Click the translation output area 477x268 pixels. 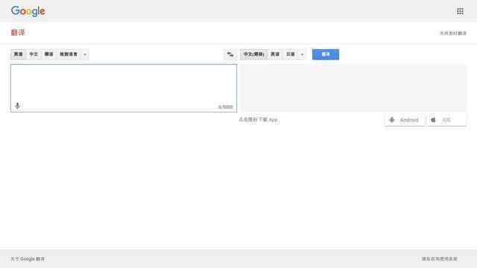click(353, 88)
